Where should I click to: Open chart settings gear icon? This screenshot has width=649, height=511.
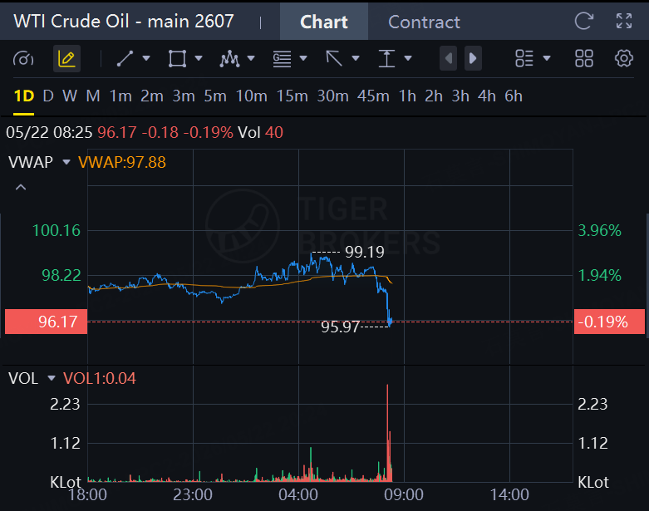624,58
